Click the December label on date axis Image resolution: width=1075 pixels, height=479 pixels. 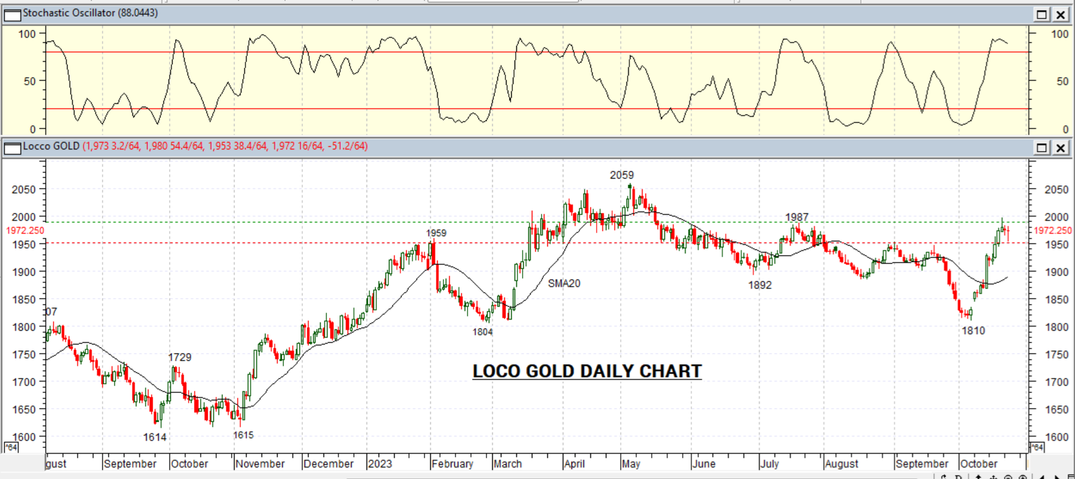[x=328, y=464]
